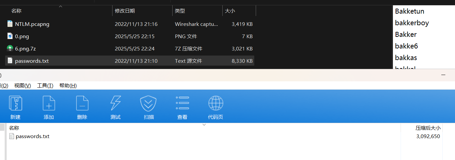Run the Test (测试) archive icon
Screen dimensions: 455x160
click(x=116, y=104)
